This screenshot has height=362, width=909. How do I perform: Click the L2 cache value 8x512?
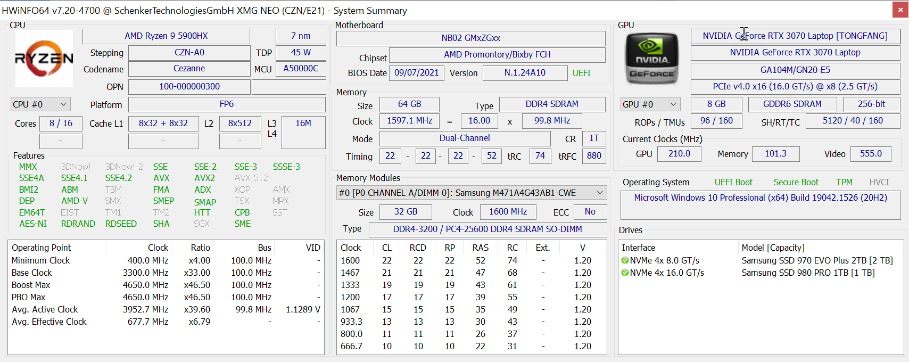point(240,124)
